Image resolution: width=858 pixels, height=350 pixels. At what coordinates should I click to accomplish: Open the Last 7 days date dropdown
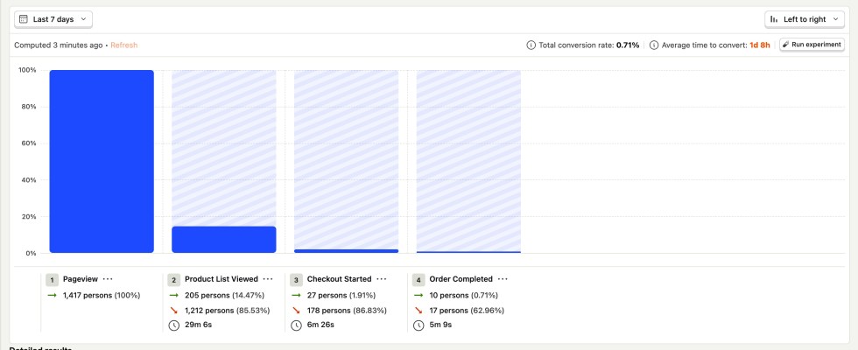(53, 18)
